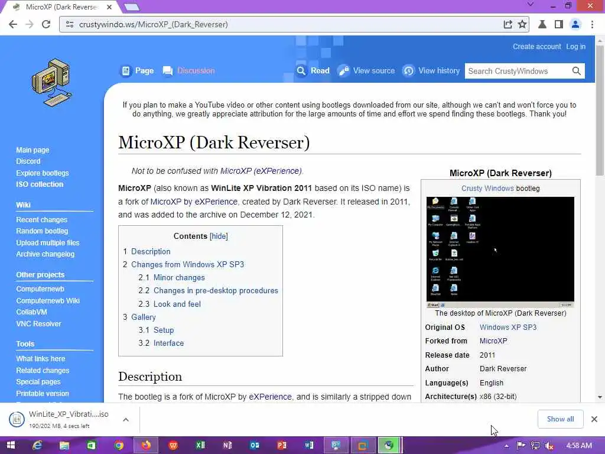Open Outlook from the taskbar
This screenshot has width=605, height=454.
click(x=254, y=446)
